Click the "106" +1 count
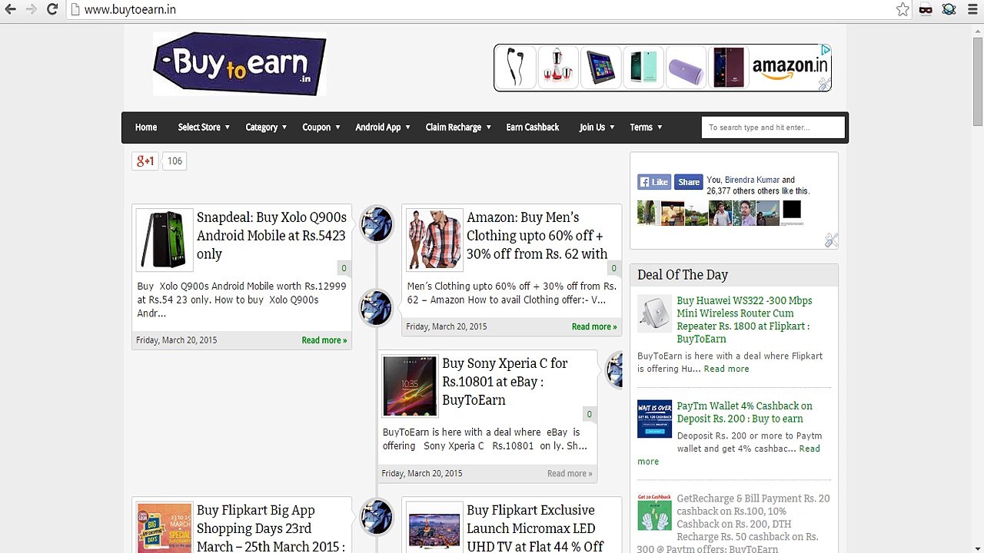This screenshot has height=553, width=984. (x=175, y=161)
